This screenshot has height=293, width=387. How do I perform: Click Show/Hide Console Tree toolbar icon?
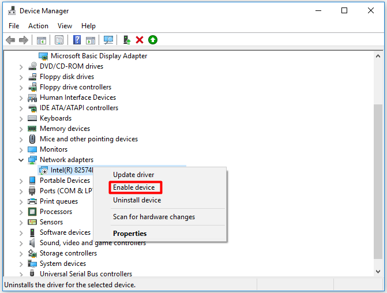[42, 40]
